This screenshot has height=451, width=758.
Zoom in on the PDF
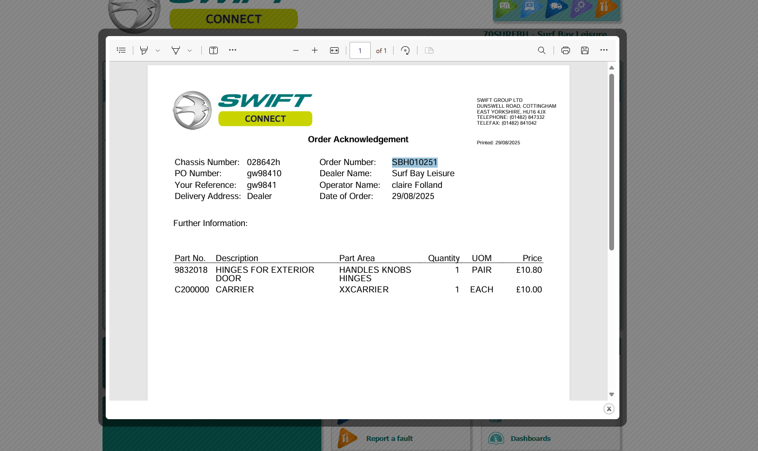point(315,50)
